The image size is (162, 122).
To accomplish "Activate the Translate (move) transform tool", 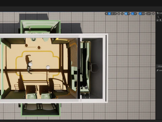I will tap(109, 14).
